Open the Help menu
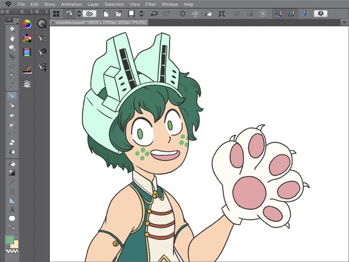Screen dimensions: 349x262 click(188, 4)
